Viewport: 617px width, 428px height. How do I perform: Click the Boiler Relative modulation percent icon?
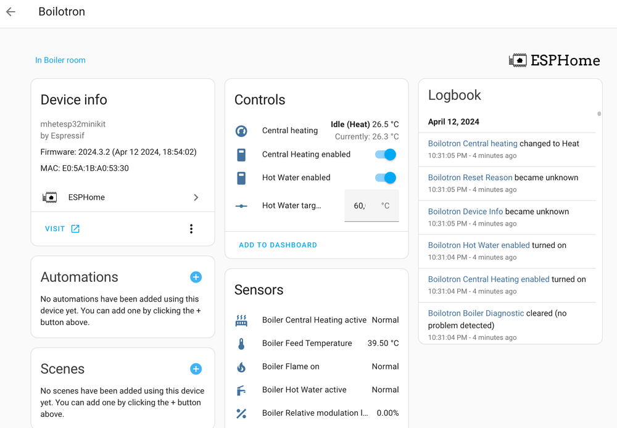click(x=241, y=413)
